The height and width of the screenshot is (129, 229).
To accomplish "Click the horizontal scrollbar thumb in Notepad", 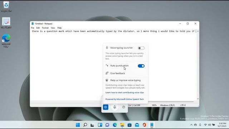I will (x=171, y=101).
